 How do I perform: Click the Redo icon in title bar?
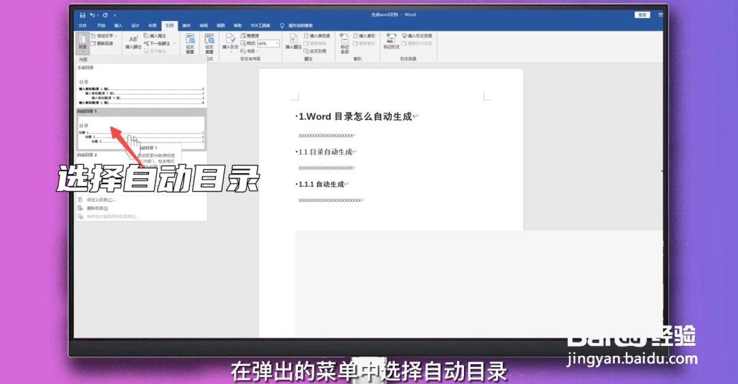coord(105,15)
